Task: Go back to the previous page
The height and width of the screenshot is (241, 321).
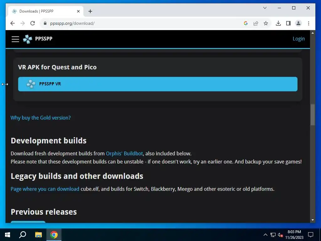Action: point(13,23)
